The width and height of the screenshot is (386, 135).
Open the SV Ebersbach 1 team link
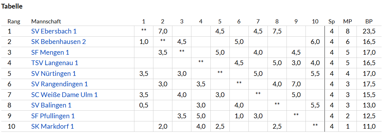(54, 31)
